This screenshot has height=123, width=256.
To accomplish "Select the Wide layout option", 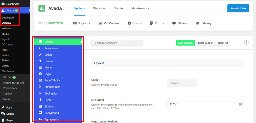I will (189, 83).
